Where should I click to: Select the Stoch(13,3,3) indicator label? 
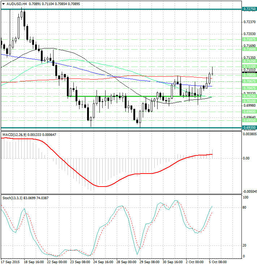12,198
